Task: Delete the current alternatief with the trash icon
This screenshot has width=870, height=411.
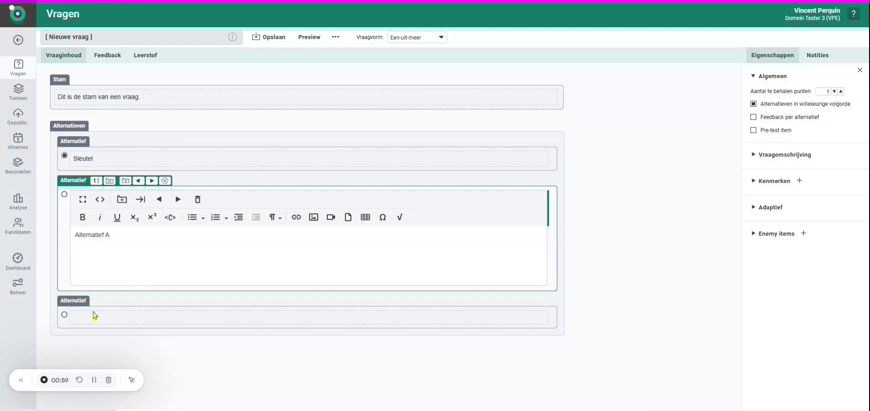Action: [197, 200]
